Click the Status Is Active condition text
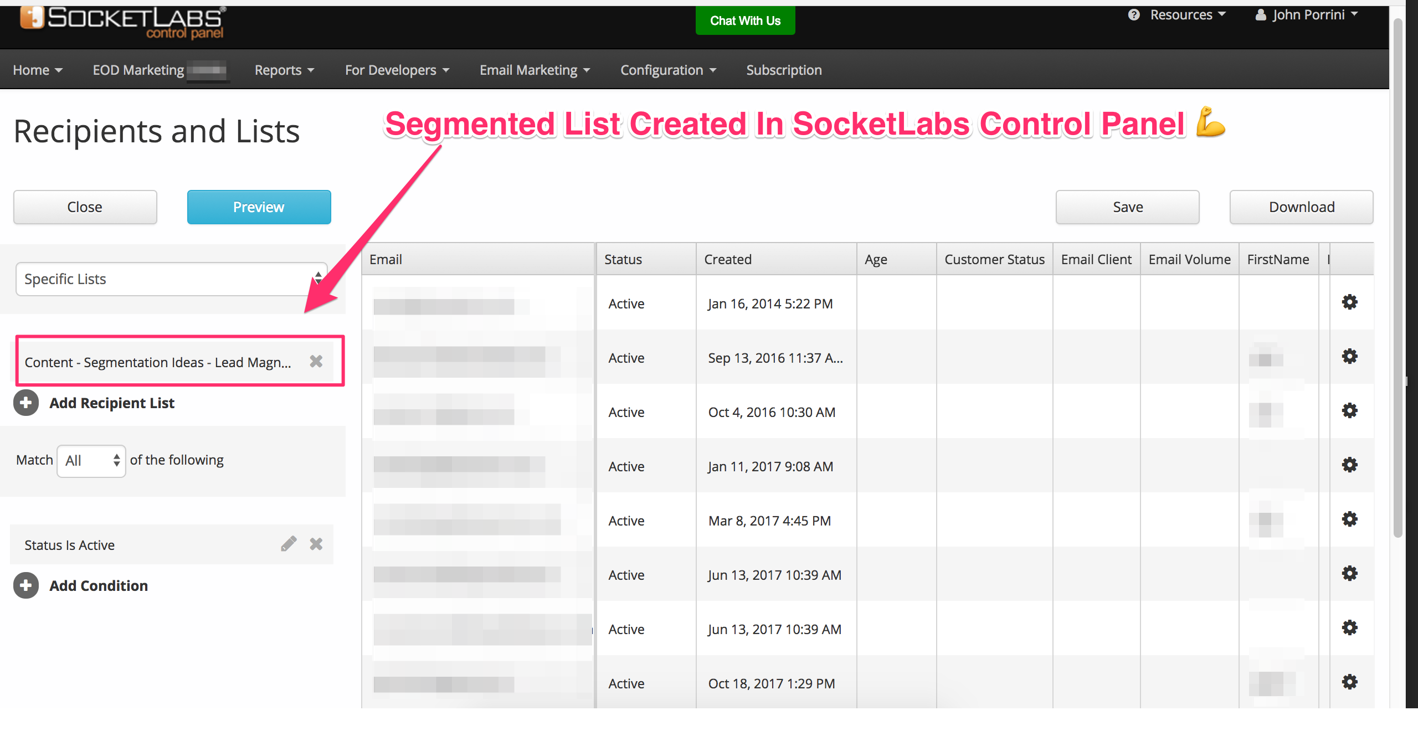This screenshot has height=731, width=1418. pos(70,545)
